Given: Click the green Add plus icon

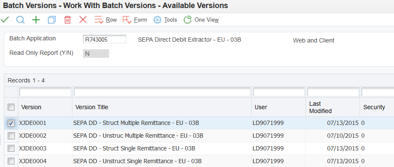Looking at the screenshot, I should click(x=36, y=20).
